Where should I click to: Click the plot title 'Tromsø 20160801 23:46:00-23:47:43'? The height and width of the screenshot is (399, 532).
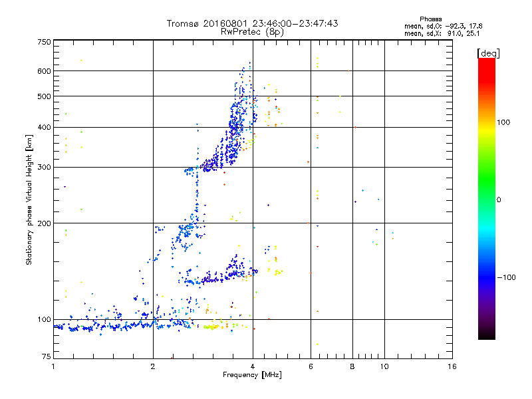(252, 23)
